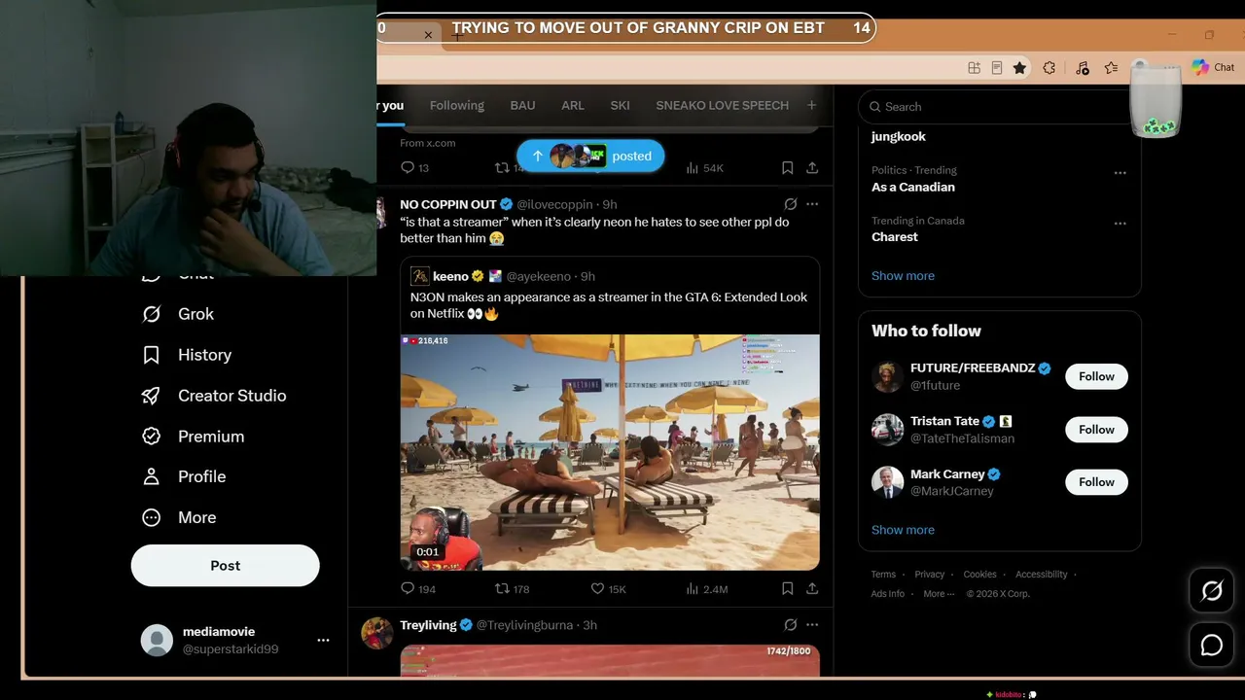Open browser extensions puzzle icon
This screenshot has width=1245, height=700.
(x=1049, y=68)
